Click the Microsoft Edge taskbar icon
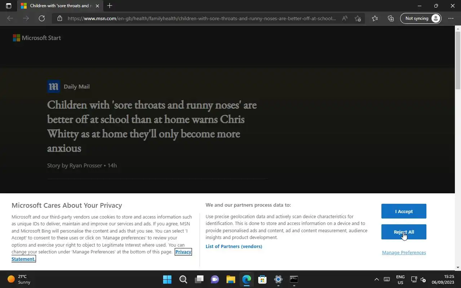 coord(246,279)
